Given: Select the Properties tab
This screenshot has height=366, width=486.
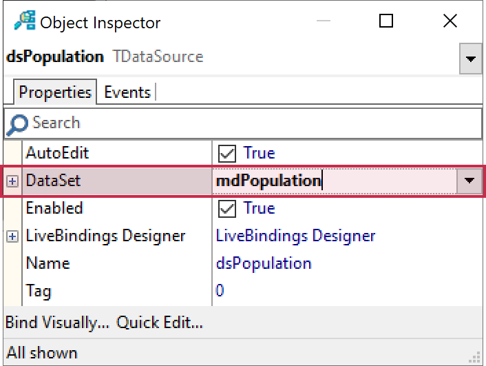Looking at the screenshot, I should tap(55, 92).
